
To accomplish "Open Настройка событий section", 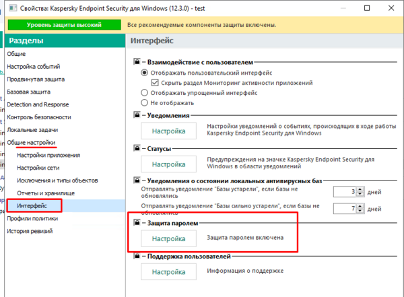I will click(x=34, y=67).
